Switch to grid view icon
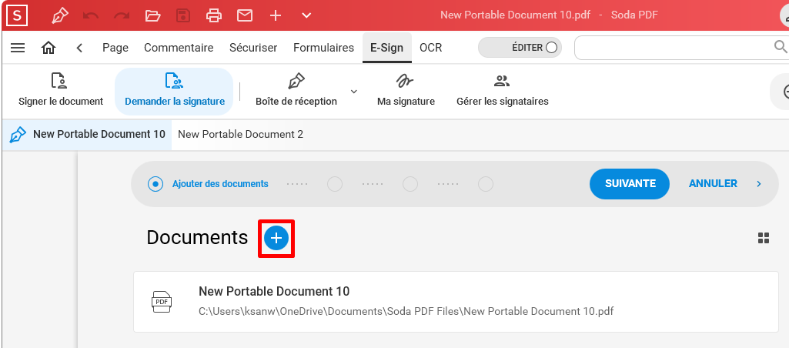Screen dimensions: 789x348 (x=764, y=238)
